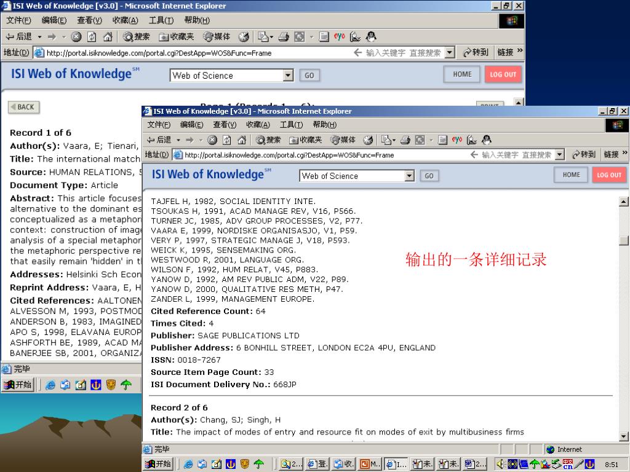
Task: Open 收藏(A) menu in front window
Action: [x=258, y=124]
